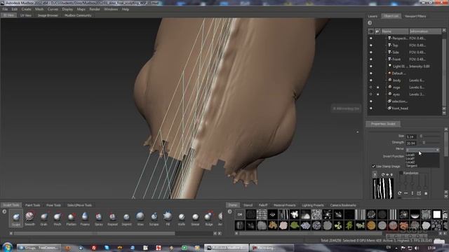The height and width of the screenshot is (252, 449).
Task: Open the Curves menu
Action: 53,9
